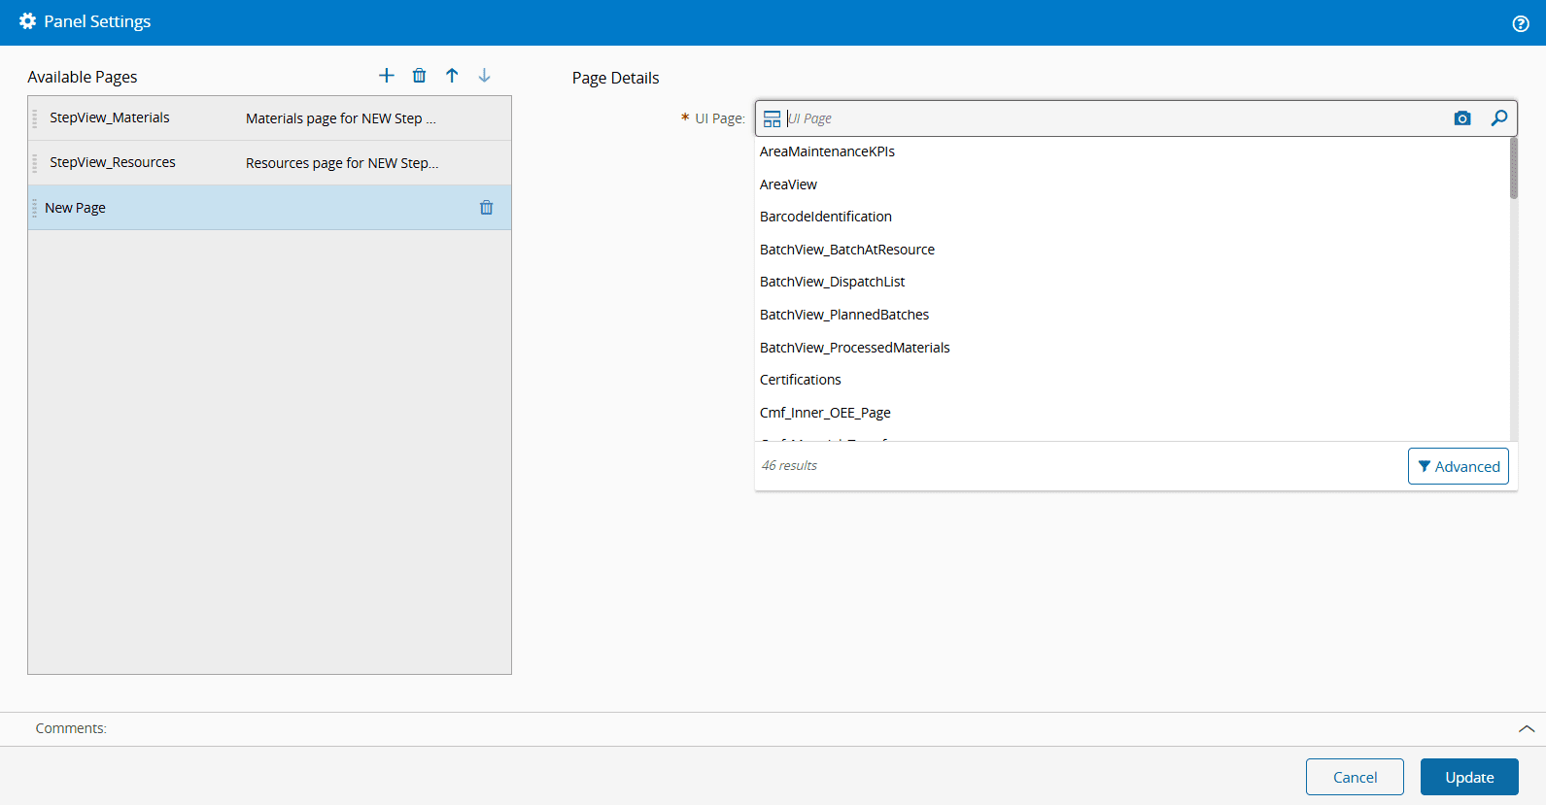Click the results list scrollbar thumb
The width and height of the screenshot is (1546, 805).
click(x=1513, y=169)
